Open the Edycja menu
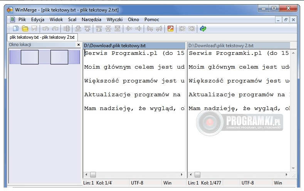Image resolution: width=304 pixels, height=191 pixels. [38, 20]
